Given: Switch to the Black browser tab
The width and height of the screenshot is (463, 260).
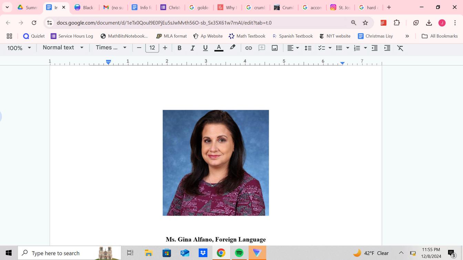Looking at the screenshot, I should 84,7.
